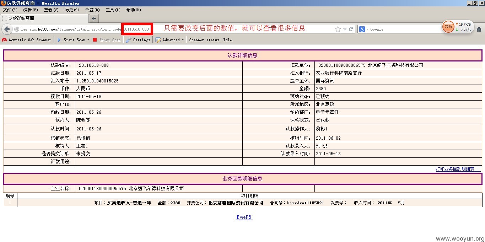Open the URL history dropdown arrow
The height and width of the screenshot is (242, 485).
pyautogui.click(x=345, y=29)
